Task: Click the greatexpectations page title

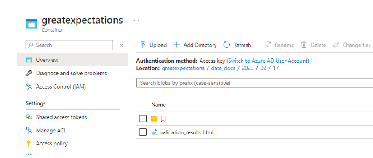Action: click(83, 20)
